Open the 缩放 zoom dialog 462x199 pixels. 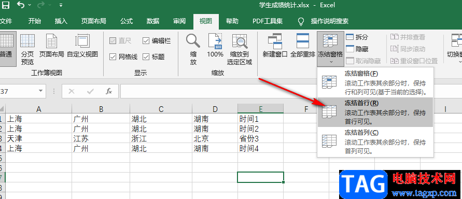pos(193,49)
